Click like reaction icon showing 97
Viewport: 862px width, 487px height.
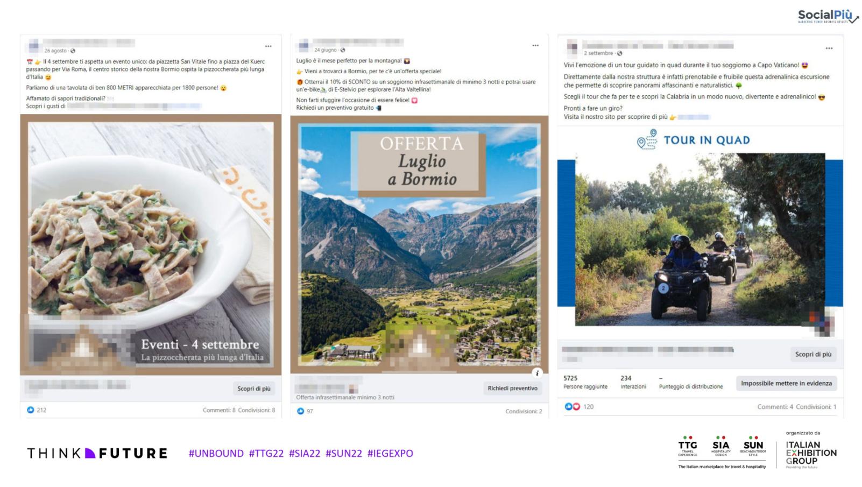(301, 411)
